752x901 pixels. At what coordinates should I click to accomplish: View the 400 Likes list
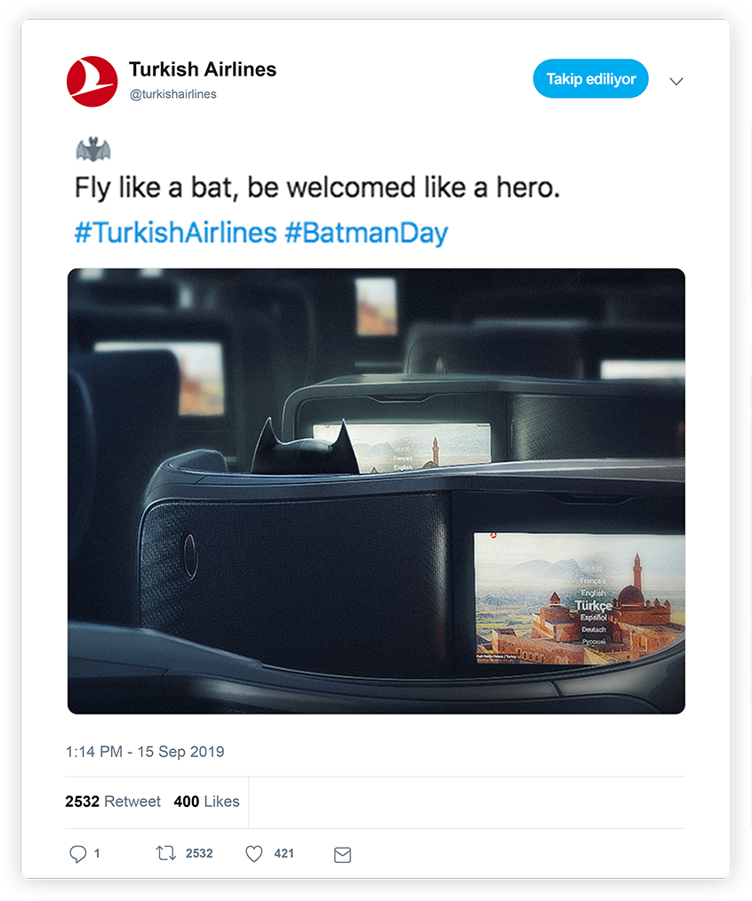[206, 801]
